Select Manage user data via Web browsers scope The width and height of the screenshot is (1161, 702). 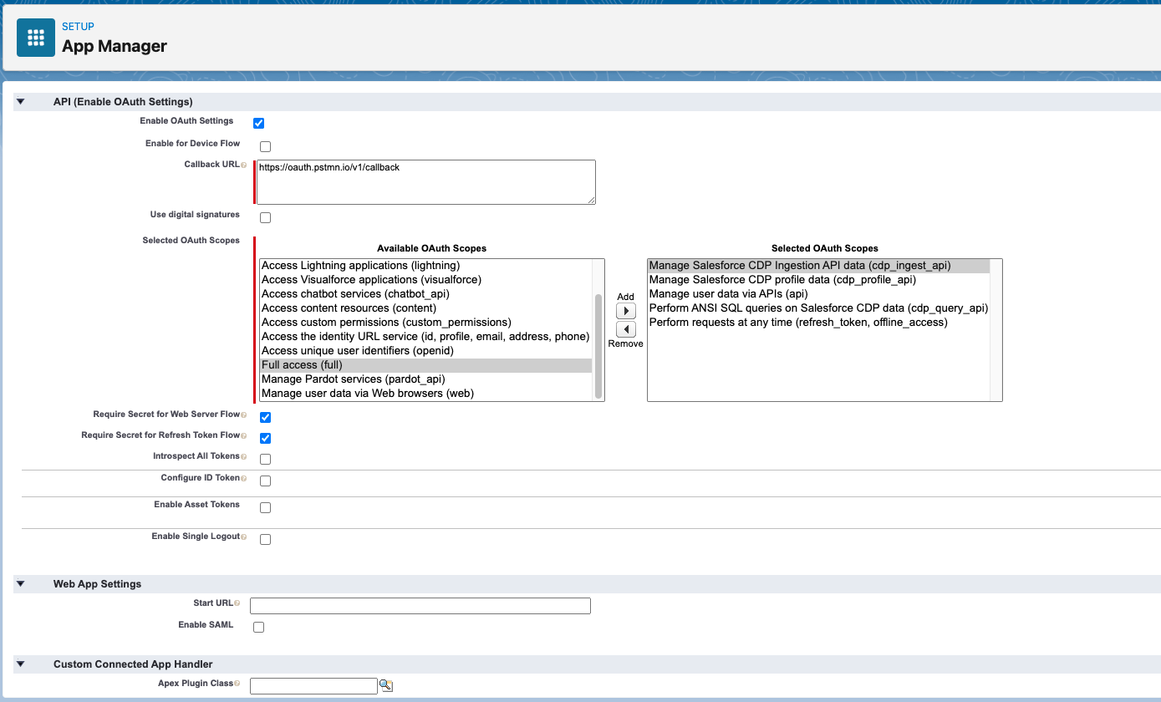coord(425,394)
